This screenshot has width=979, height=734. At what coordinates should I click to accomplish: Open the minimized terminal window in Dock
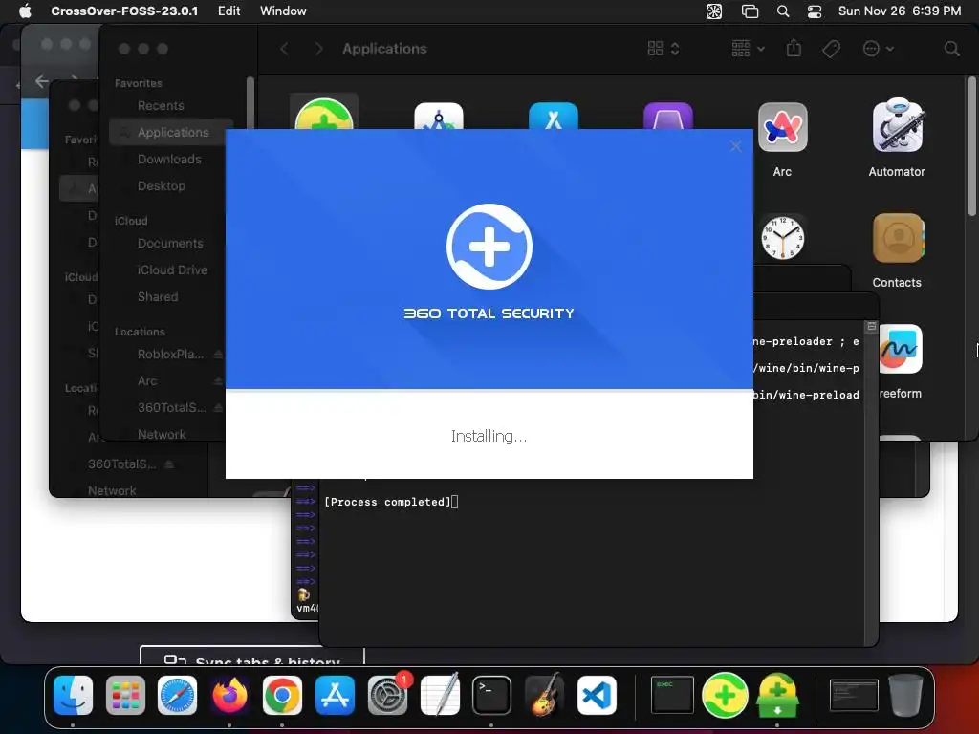click(854, 695)
